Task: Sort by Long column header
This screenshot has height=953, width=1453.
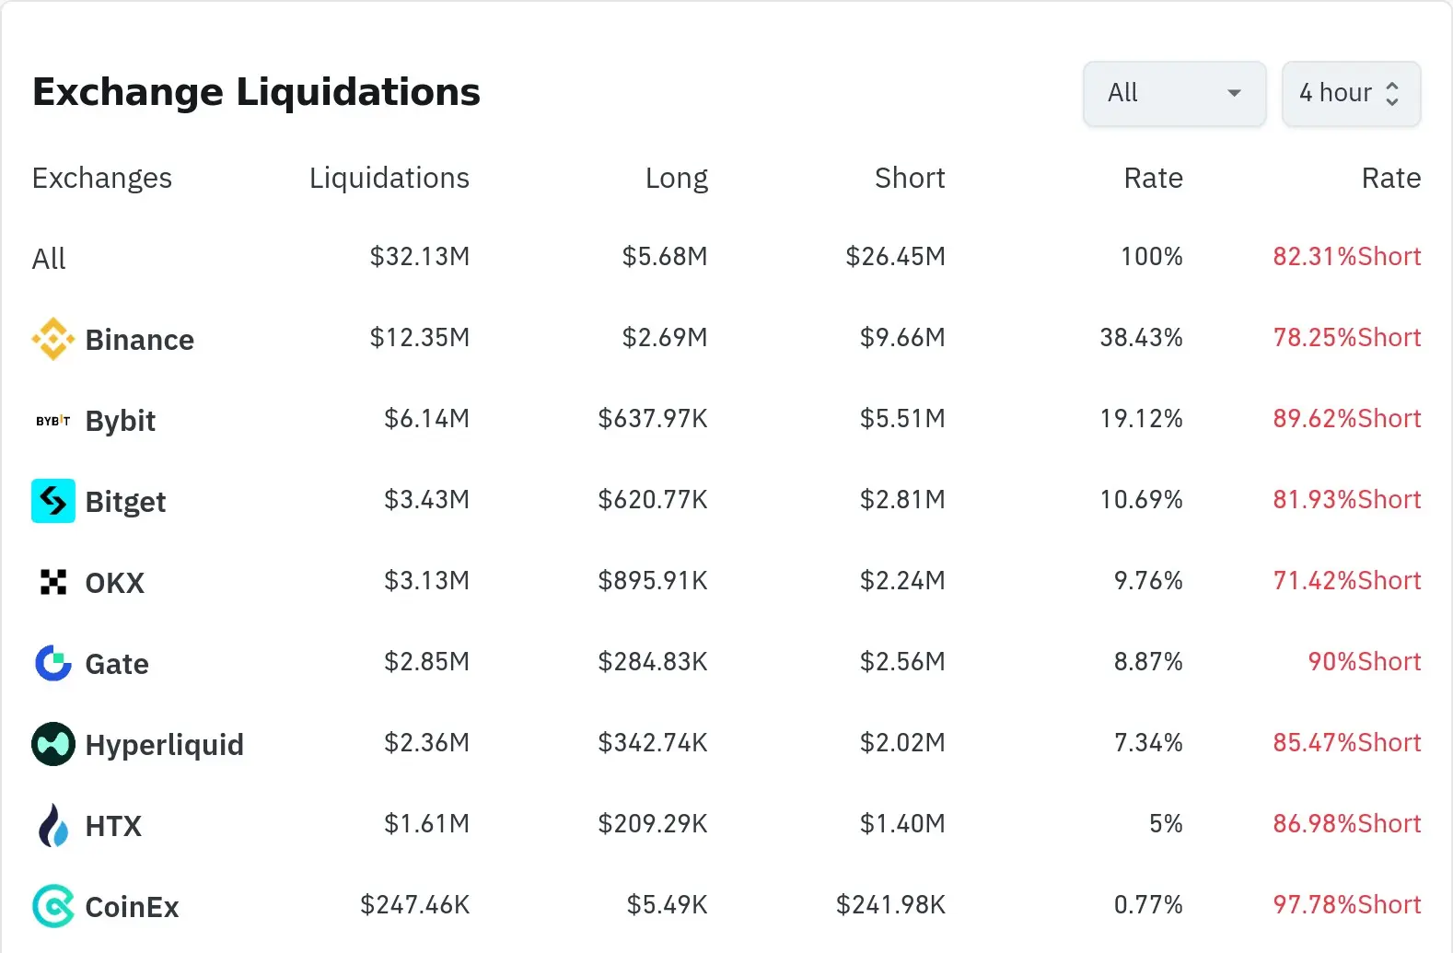Action: click(676, 178)
